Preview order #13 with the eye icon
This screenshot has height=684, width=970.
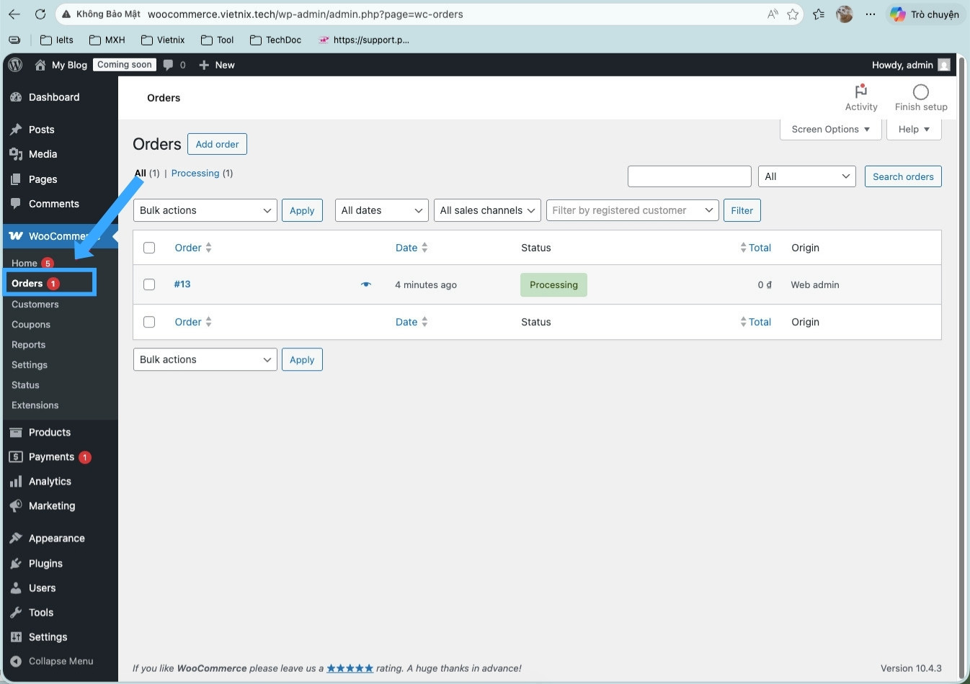pos(366,284)
